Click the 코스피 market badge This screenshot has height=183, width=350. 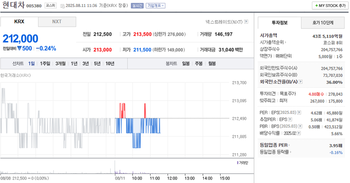tap(50, 5)
